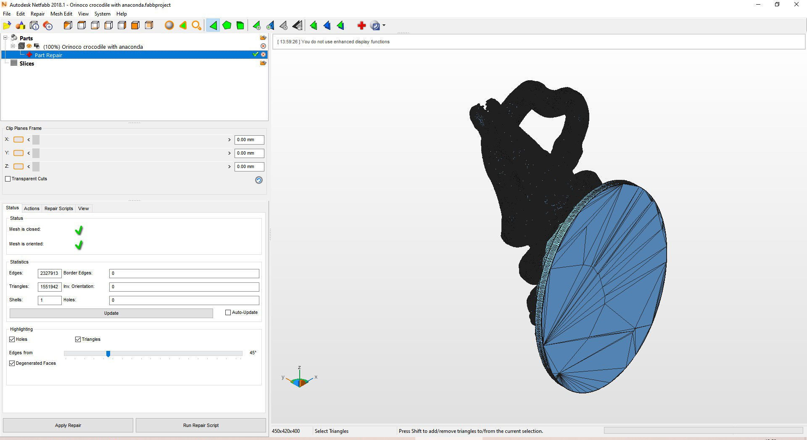Click the Edges from angle slider handle
This screenshot has height=440, width=807.
108,354
